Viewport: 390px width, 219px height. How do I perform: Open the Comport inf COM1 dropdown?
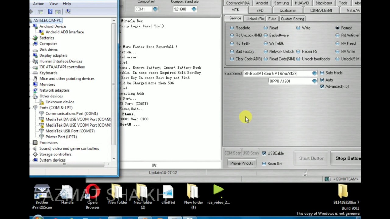155,9
